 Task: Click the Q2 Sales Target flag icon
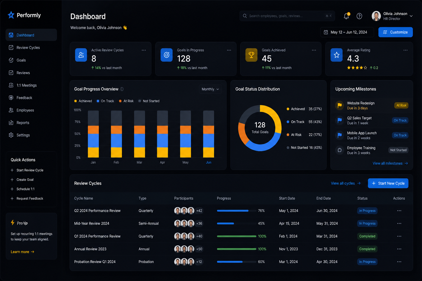(x=340, y=120)
